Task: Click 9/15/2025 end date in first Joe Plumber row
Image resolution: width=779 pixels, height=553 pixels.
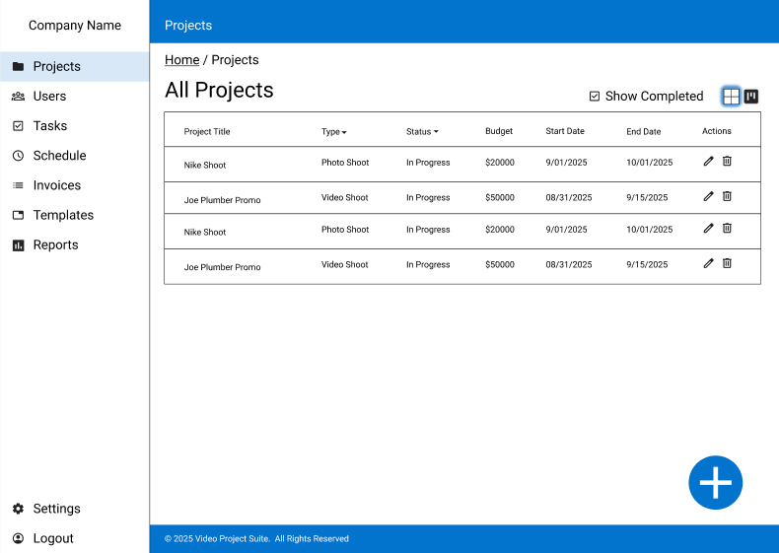Action: [x=647, y=198]
